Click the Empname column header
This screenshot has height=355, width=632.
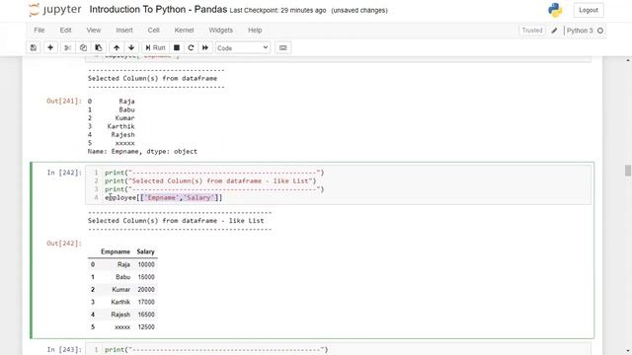pos(116,251)
